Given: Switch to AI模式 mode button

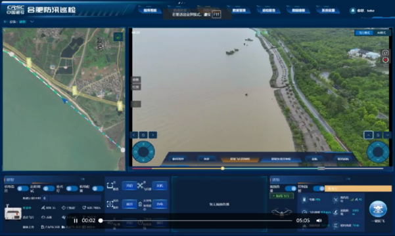Looking at the screenshot, I should pos(382,33).
